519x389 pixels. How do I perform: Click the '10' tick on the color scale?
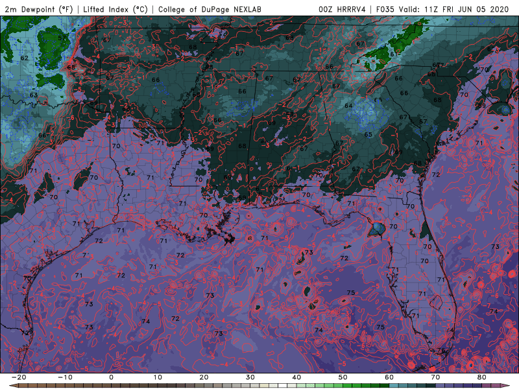tap(158, 377)
